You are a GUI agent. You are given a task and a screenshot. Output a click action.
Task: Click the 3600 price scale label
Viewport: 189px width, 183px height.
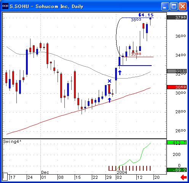181,36
